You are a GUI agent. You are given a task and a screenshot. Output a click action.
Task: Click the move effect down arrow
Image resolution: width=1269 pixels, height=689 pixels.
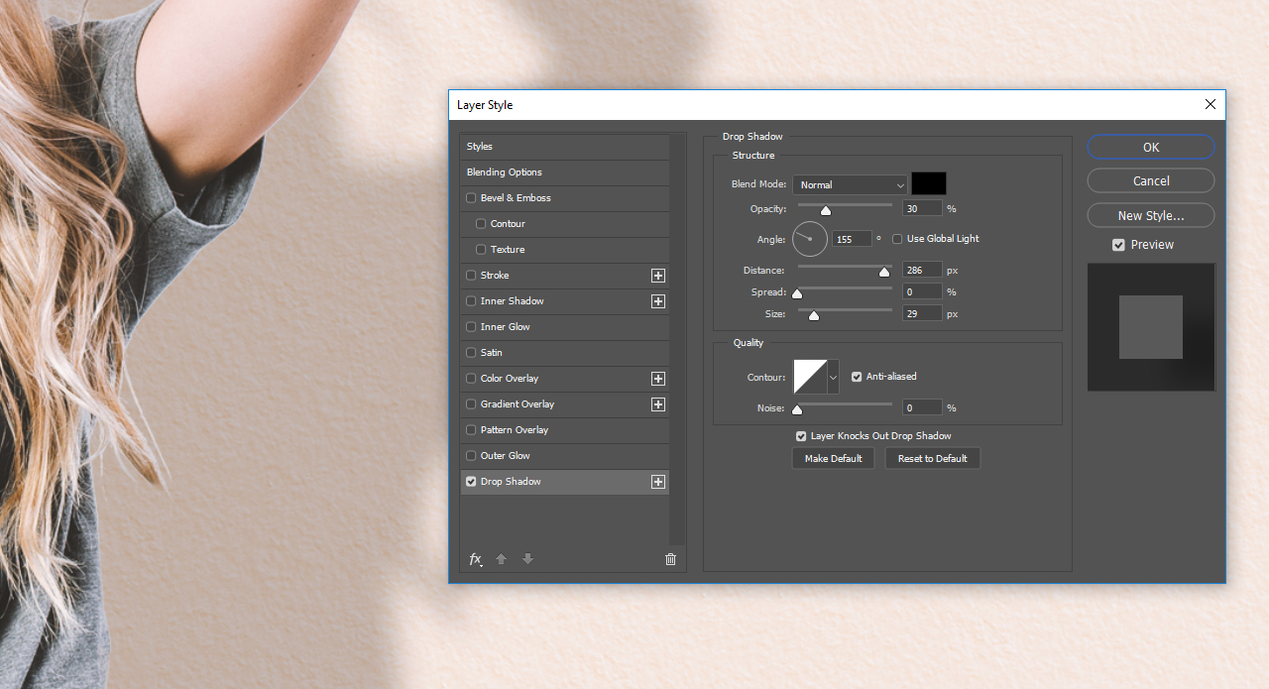528,559
